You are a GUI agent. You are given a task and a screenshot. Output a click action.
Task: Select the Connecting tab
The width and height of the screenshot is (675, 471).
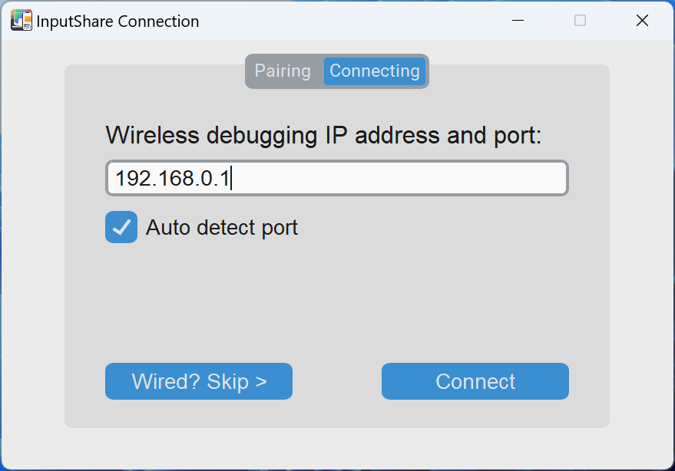(374, 71)
